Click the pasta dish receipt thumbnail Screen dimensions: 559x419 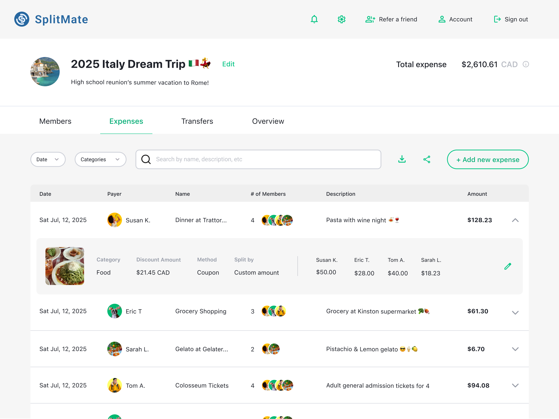tap(65, 266)
